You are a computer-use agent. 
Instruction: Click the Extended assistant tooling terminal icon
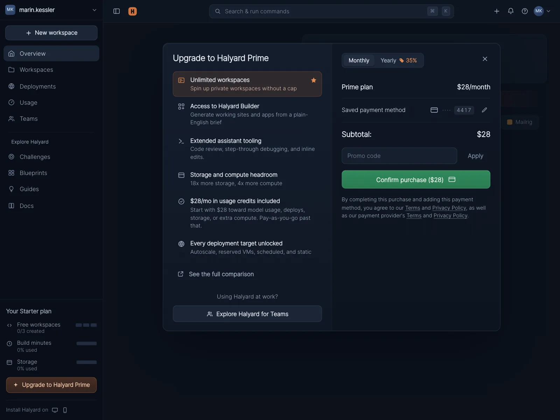181,141
